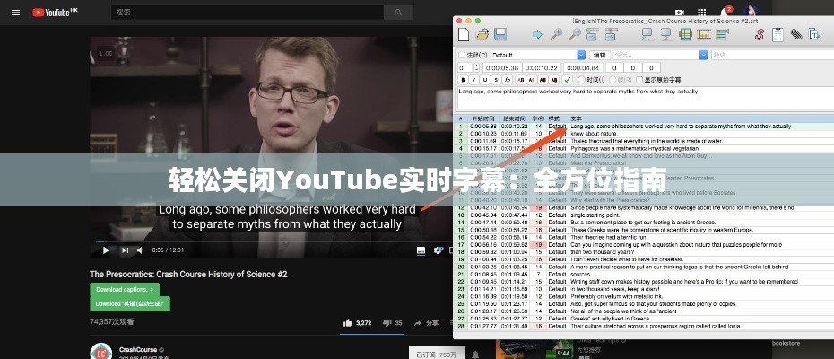Open the Styles Manager red S icon

tap(759, 35)
